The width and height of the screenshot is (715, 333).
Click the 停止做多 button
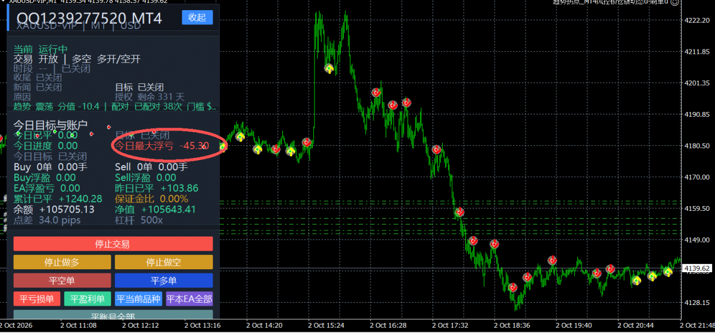(x=62, y=262)
